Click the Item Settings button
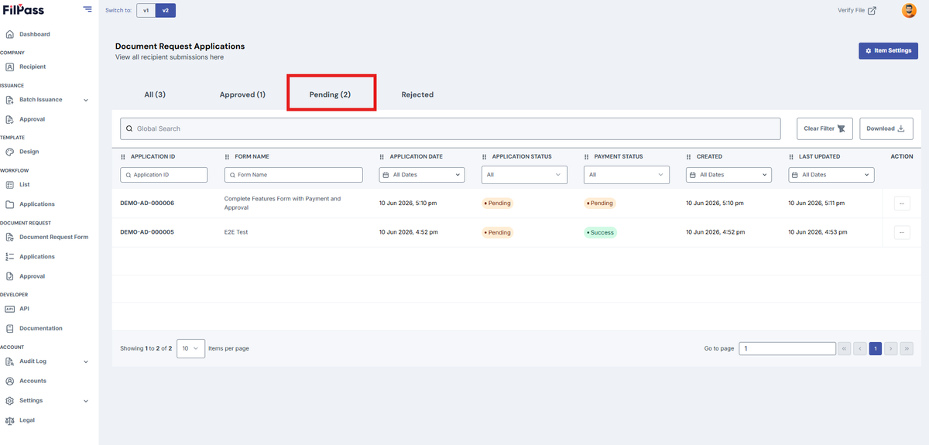This screenshot has height=445, width=929. (888, 50)
